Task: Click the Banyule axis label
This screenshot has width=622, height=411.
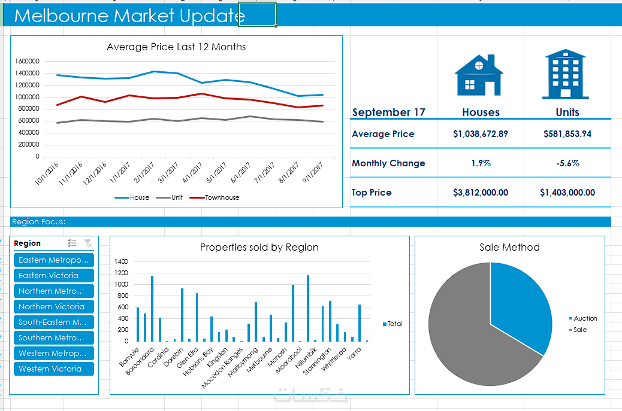Action: [129, 357]
